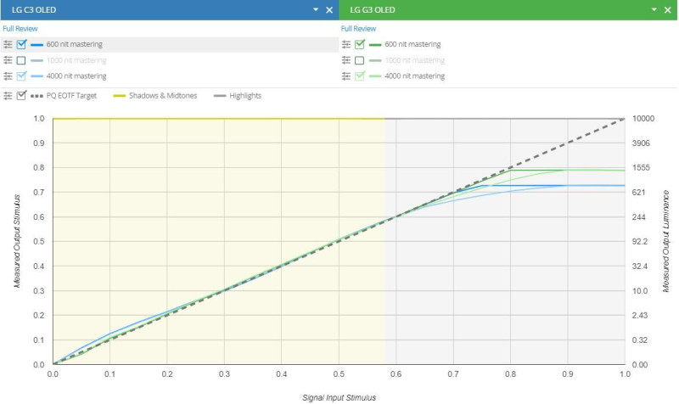Uncheck the LG C3 600 nit mastering checkbox
The height and width of the screenshot is (404, 679).
[x=21, y=44]
